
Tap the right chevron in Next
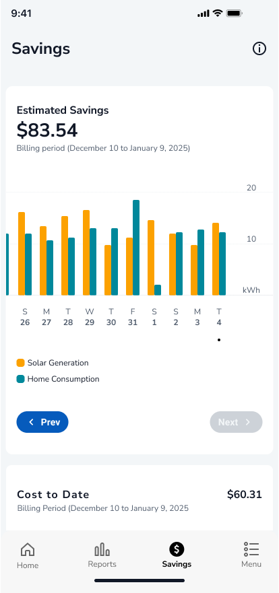(x=248, y=422)
